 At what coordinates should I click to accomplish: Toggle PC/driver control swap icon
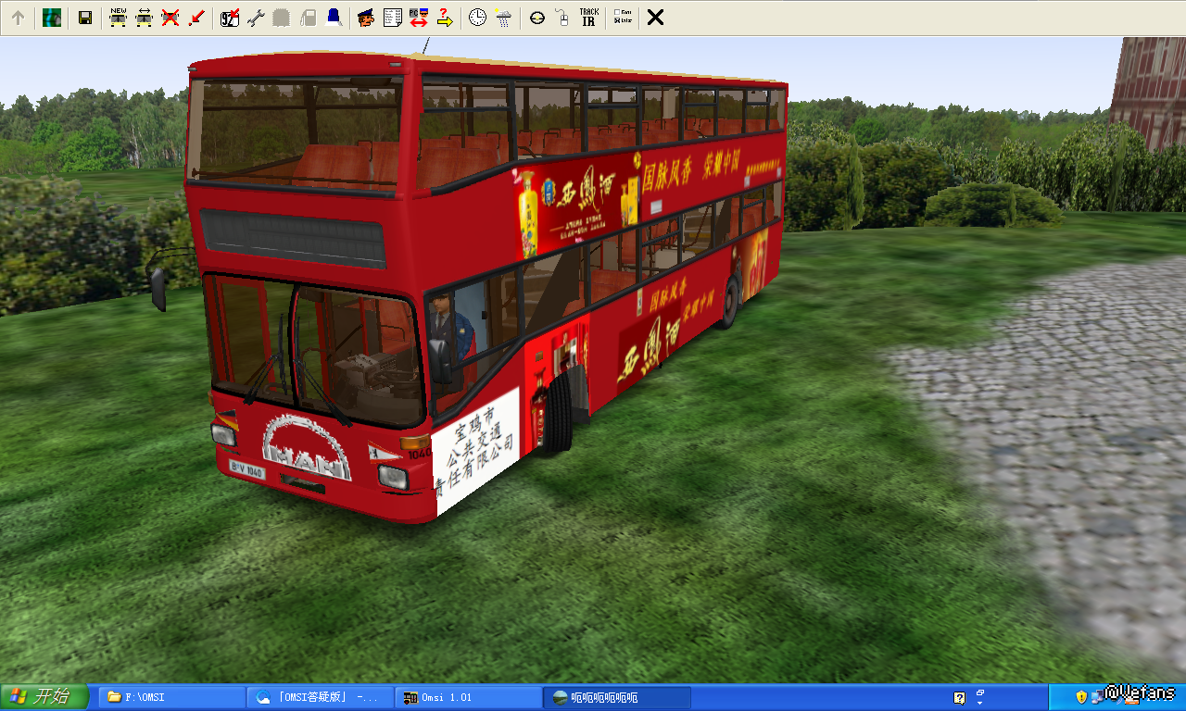coord(418,18)
